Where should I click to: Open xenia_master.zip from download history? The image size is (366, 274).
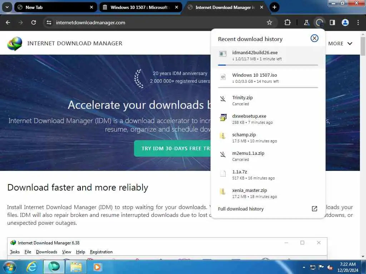[268, 194]
